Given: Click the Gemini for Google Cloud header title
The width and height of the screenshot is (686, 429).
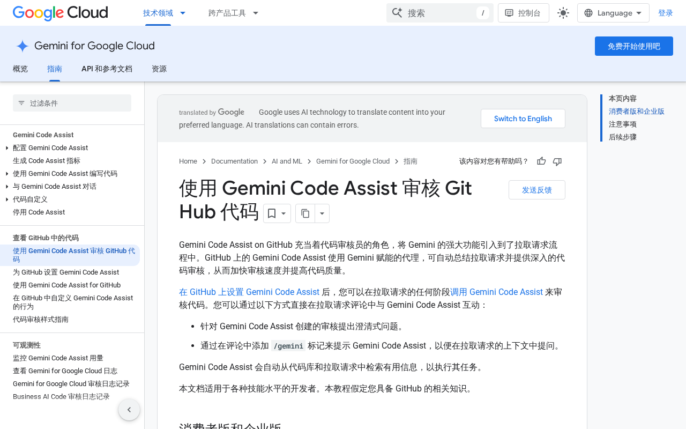Looking at the screenshot, I should point(94,46).
